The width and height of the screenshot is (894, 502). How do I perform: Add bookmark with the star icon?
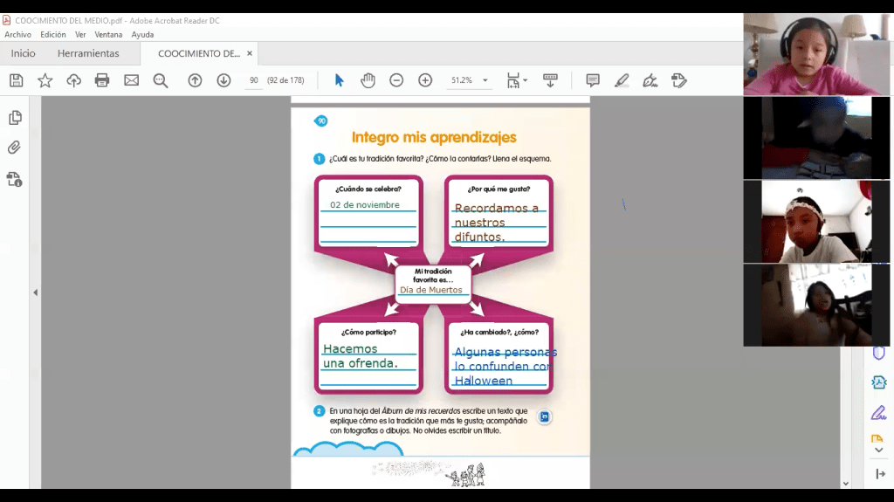45,80
